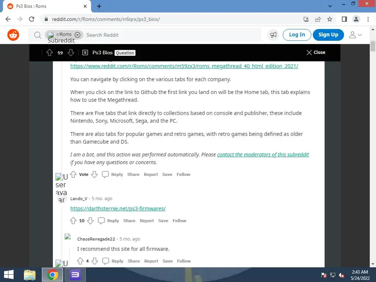Open the Windows Start menu

pos(9,275)
